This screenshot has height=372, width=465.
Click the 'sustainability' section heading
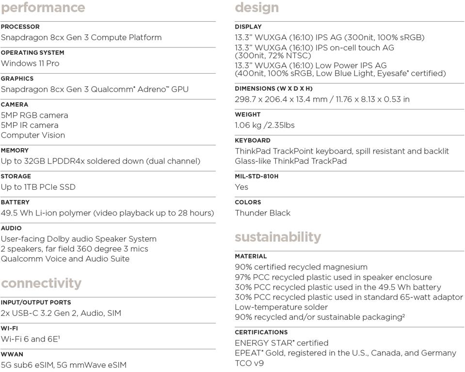pyautogui.click(x=278, y=237)
